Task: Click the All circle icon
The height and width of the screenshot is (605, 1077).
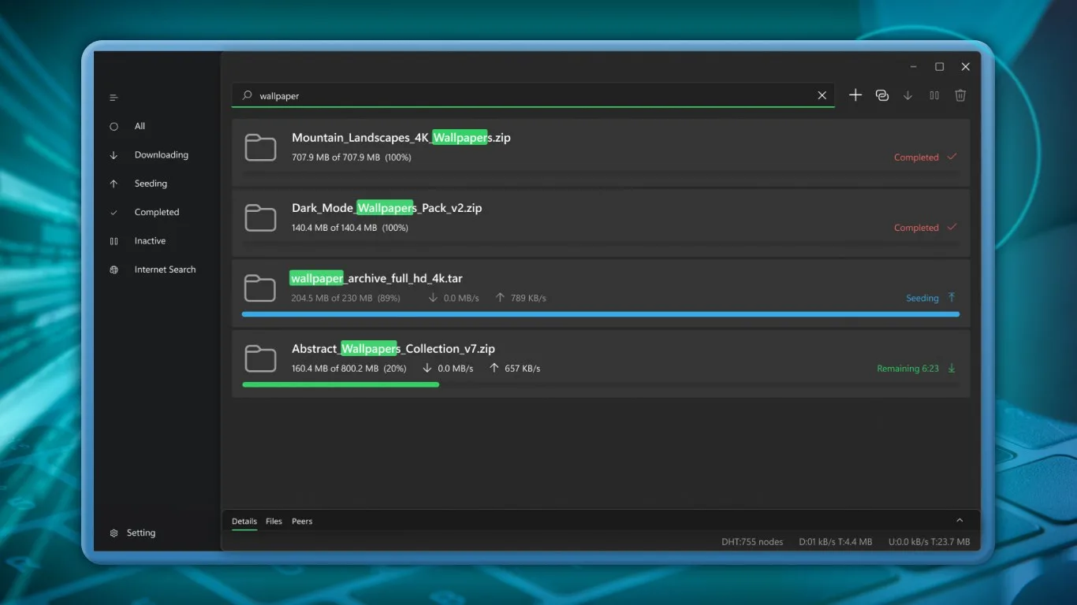Action: point(114,126)
